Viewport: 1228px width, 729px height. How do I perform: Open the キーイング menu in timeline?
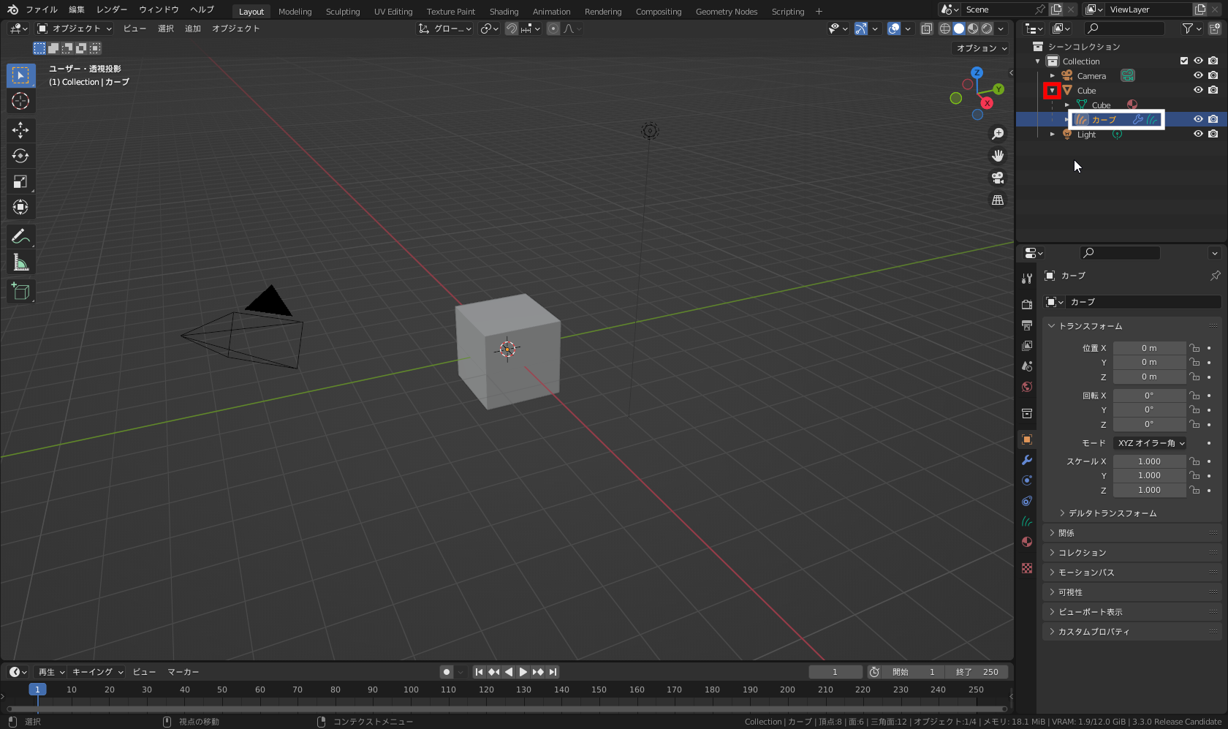[97, 672]
